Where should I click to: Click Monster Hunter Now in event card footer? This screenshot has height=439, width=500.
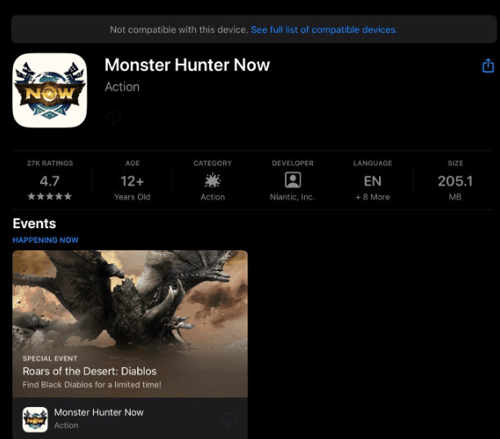(99, 412)
